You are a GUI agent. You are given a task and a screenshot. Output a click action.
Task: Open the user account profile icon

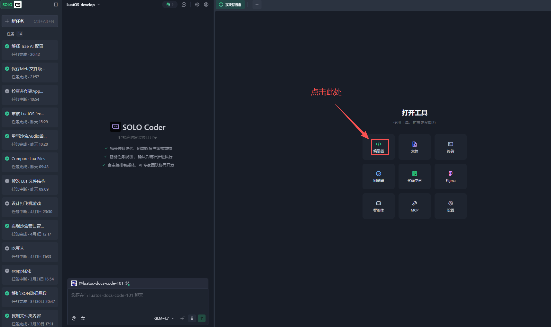pos(206,4)
